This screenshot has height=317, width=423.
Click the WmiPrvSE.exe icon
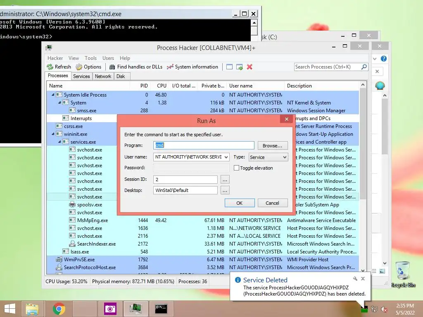(59, 259)
